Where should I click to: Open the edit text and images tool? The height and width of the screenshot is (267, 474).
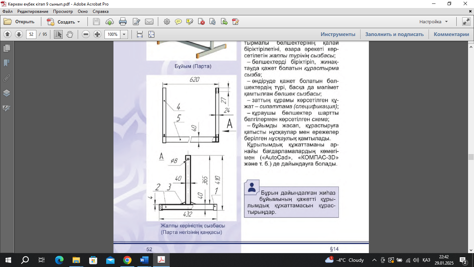[x=136, y=22]
